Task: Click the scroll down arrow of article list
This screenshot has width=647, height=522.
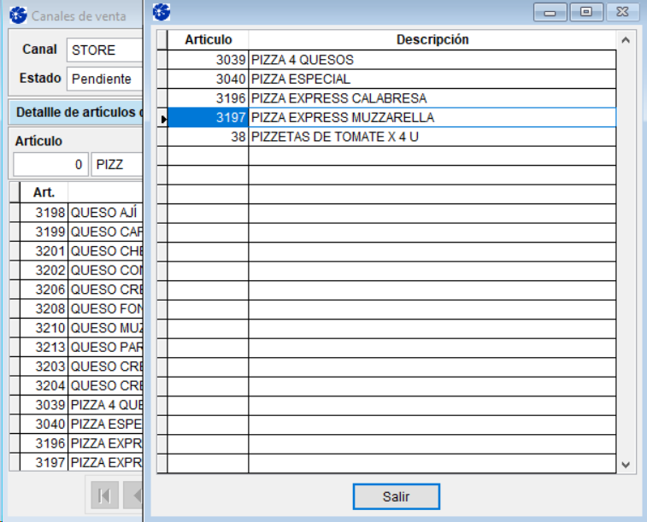Action: (x=626, y=464)
